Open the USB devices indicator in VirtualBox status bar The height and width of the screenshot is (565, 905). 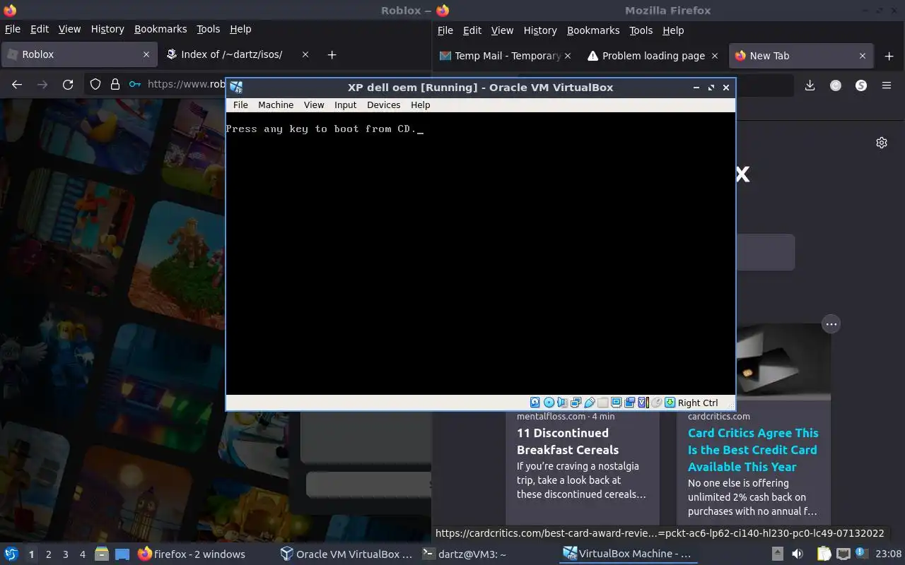pyautogui.click(x=589, y=403)
